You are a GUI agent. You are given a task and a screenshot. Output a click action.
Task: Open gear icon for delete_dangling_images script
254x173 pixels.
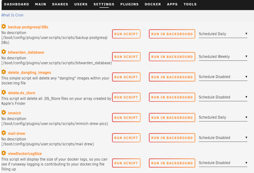point(4,72)
